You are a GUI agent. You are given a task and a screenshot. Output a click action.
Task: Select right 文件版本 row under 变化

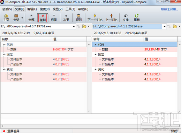tap(135, 74)
